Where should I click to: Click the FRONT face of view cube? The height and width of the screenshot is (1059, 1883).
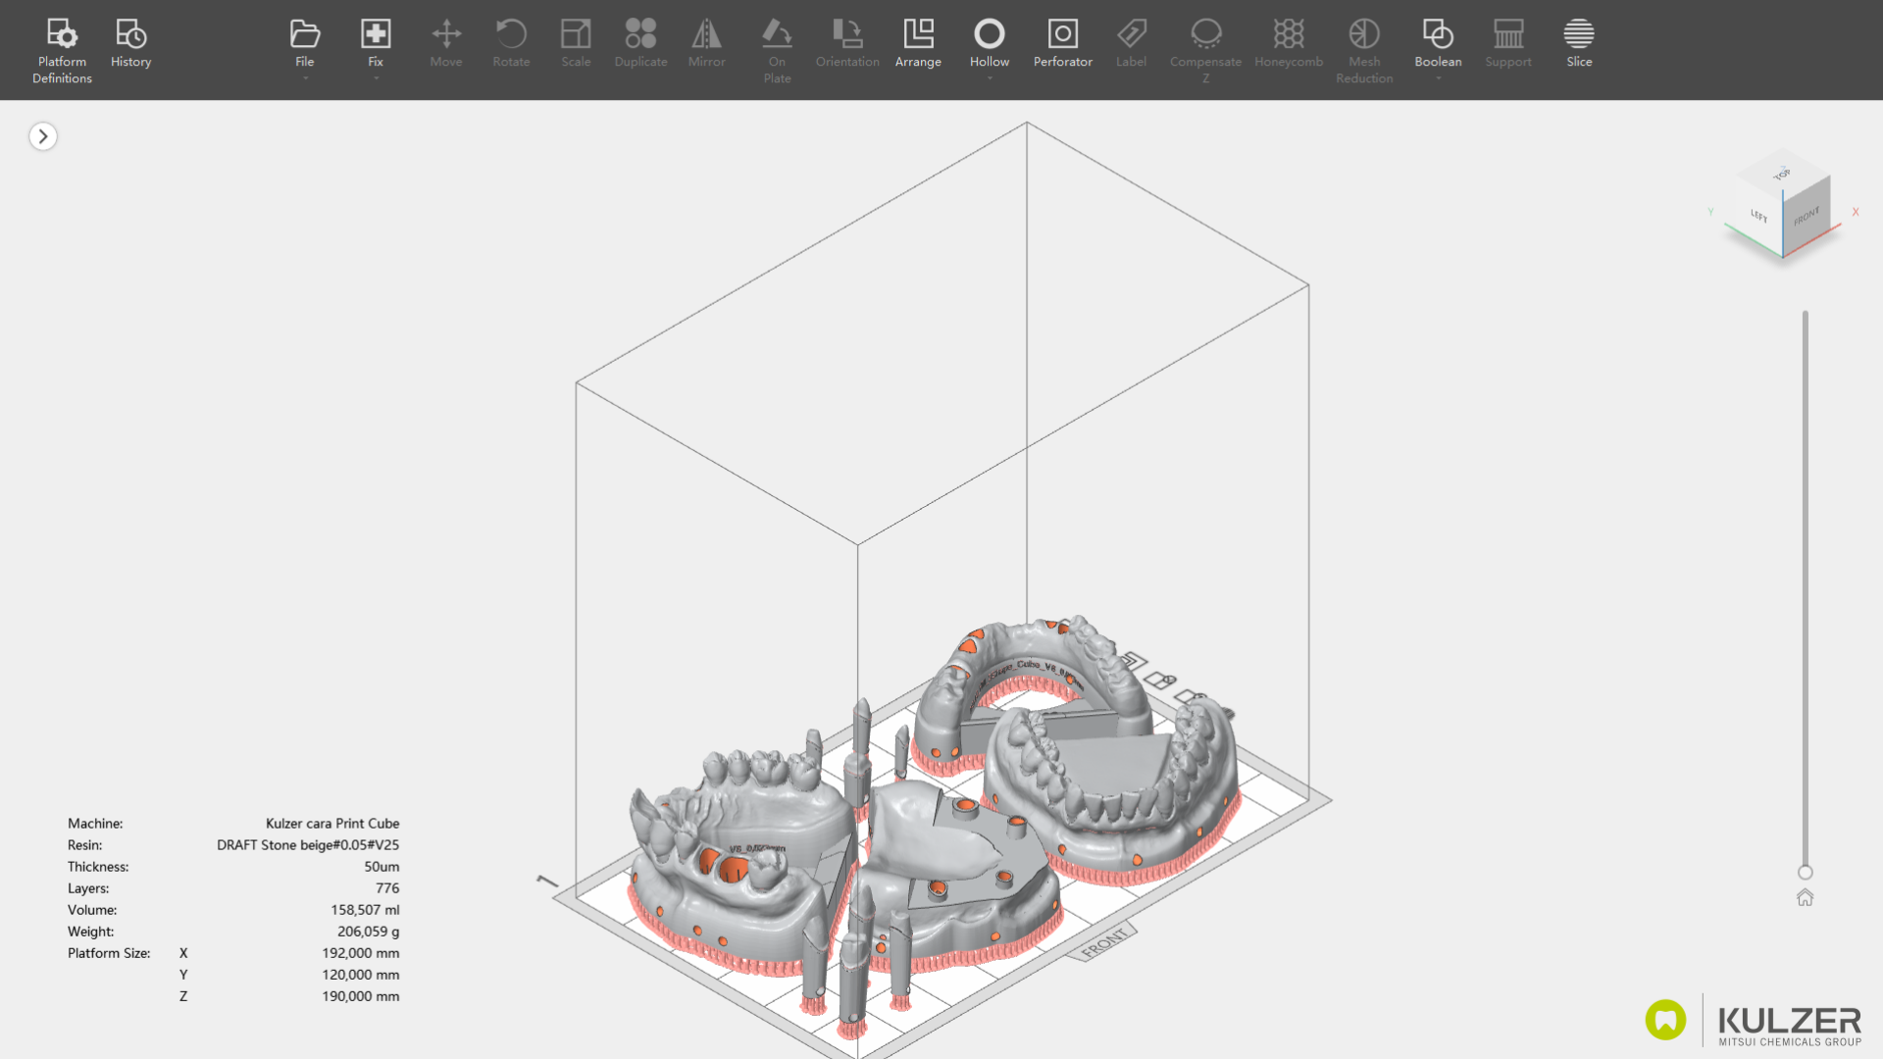1807,218
